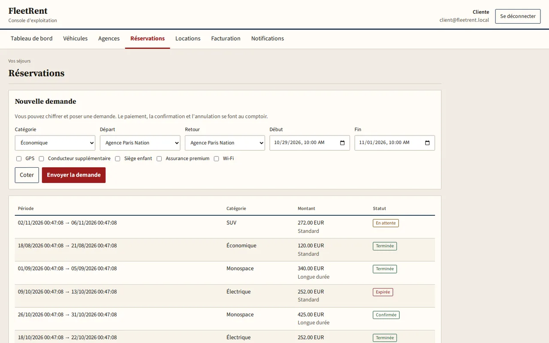This screenshot has height=343, width=549.
Task: Enable the Wi-Fi option checkbox
Action: pyautogui.click(x=217, y=159)
